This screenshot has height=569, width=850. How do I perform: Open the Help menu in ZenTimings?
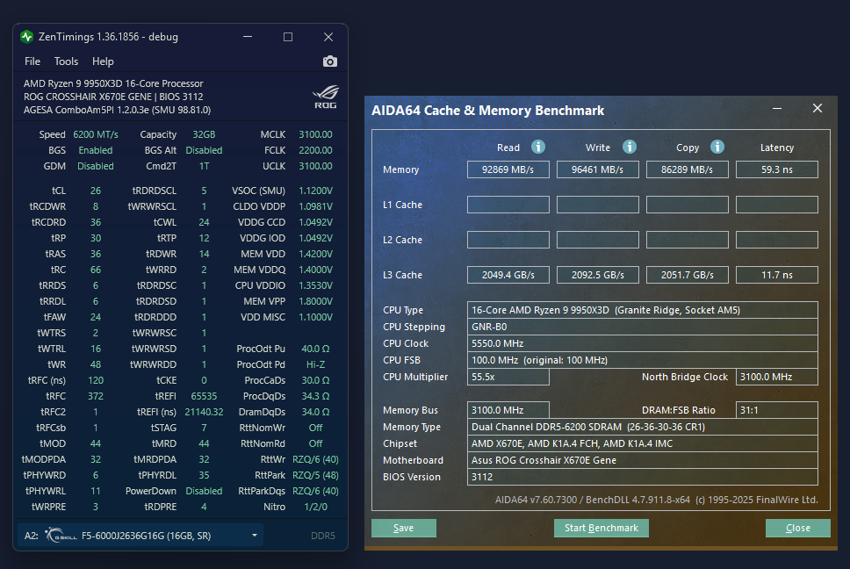(x=103, y=61)
